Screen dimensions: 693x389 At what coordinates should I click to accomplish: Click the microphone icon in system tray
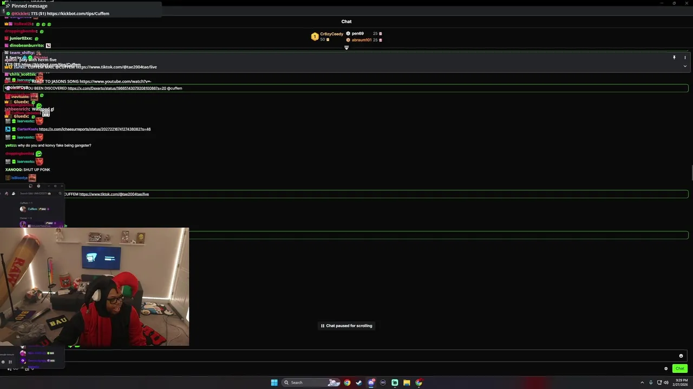[651, 383]
